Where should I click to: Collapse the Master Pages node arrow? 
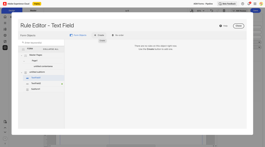[x=22, y=55]
